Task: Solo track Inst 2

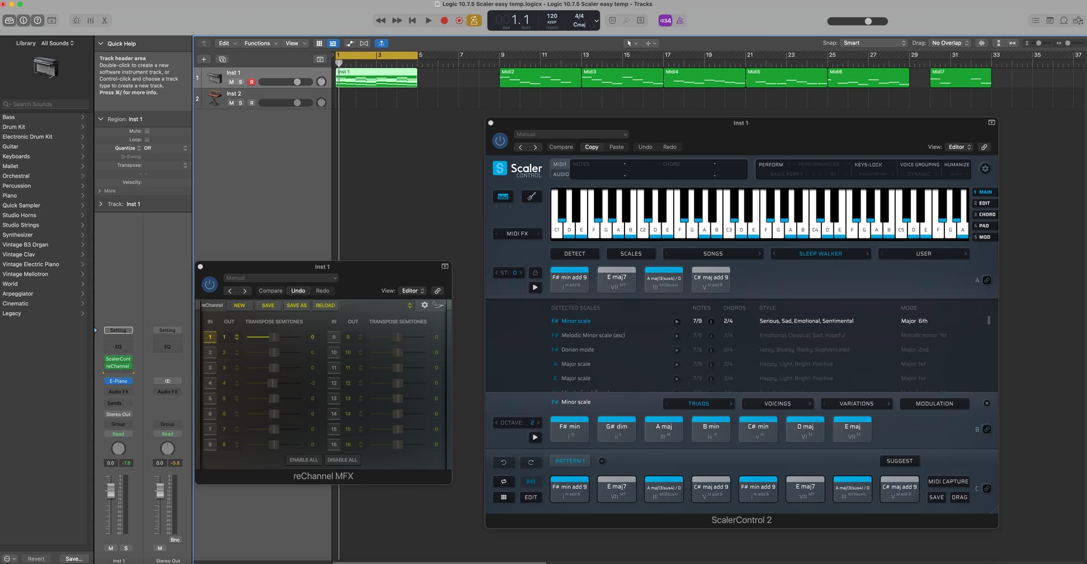Action: pos(241,103)
